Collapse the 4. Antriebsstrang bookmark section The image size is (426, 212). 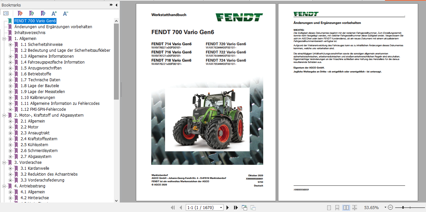click(x=4, y=186)
